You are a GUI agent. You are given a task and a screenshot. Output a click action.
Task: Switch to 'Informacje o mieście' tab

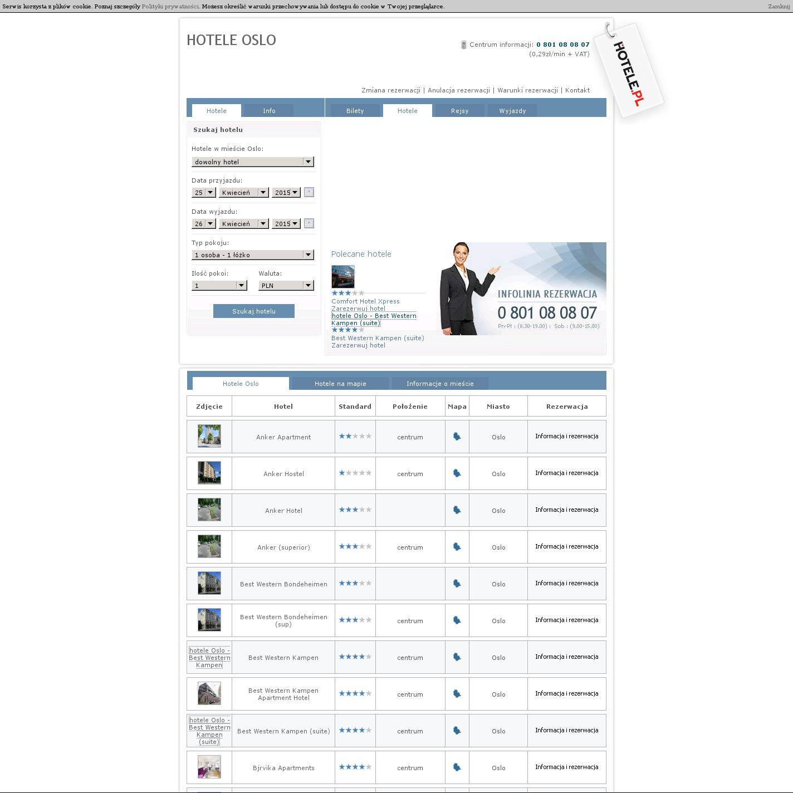click(440, 384)
